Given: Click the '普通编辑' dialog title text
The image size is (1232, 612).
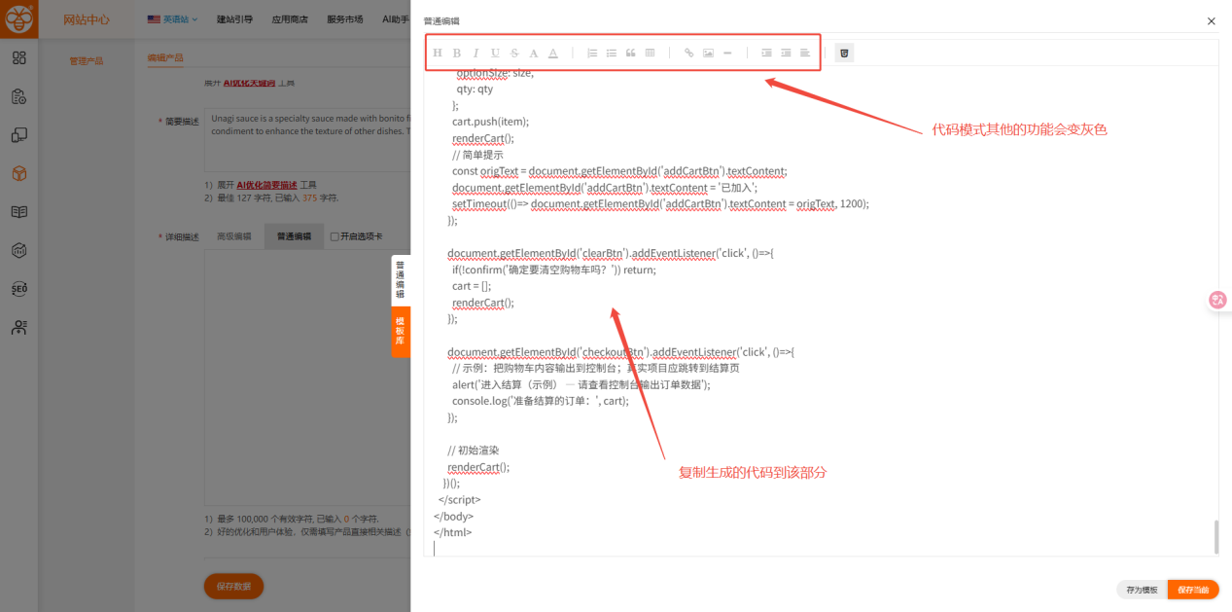Looking at the screenshot, I should [x=441, y=20].
